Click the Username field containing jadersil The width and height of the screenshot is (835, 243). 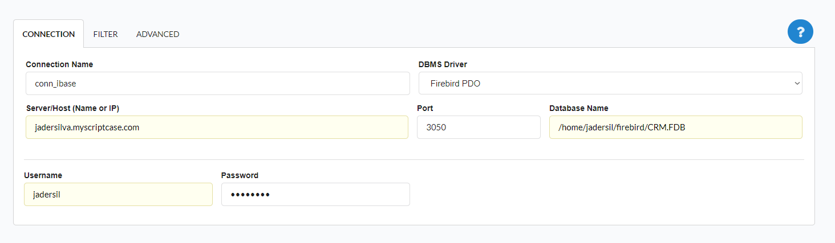(x=118, y=194)
